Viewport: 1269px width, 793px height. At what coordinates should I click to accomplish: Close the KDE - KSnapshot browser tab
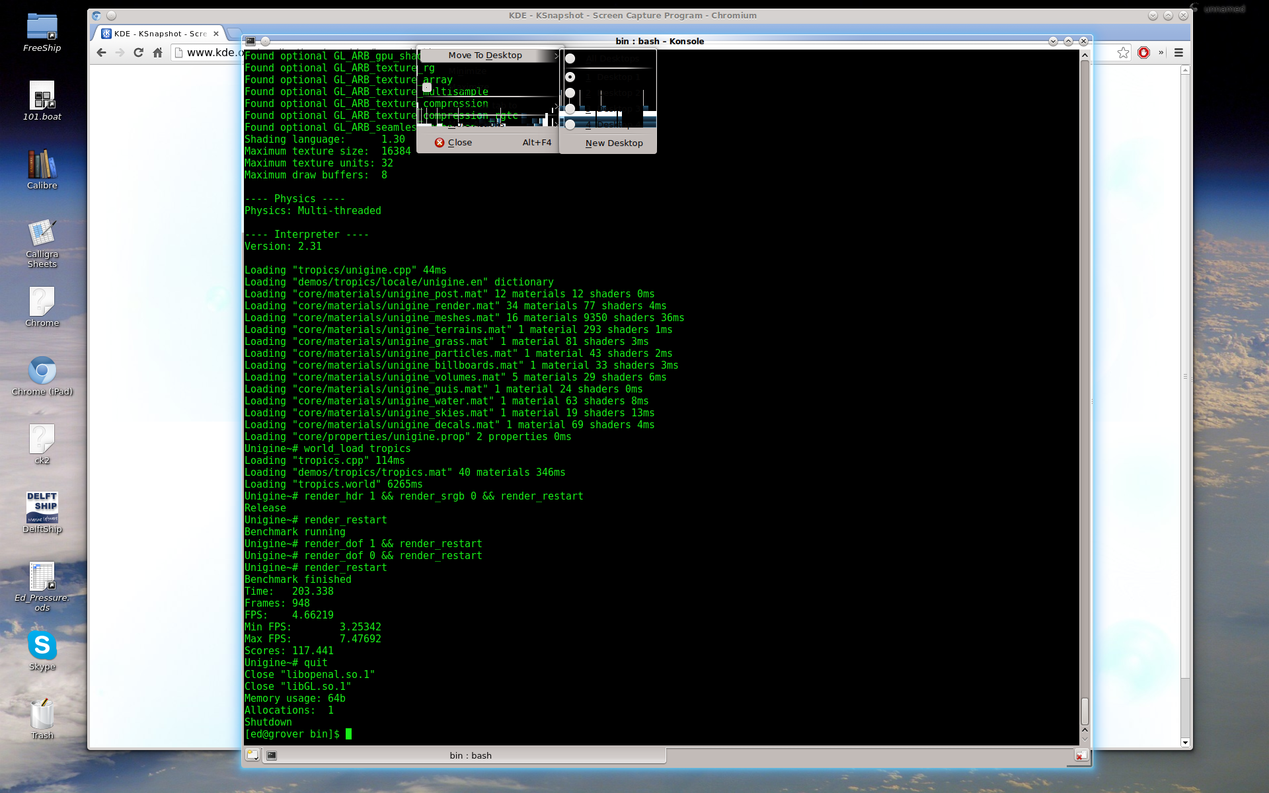pyautogui.click(x=216, y=34)
